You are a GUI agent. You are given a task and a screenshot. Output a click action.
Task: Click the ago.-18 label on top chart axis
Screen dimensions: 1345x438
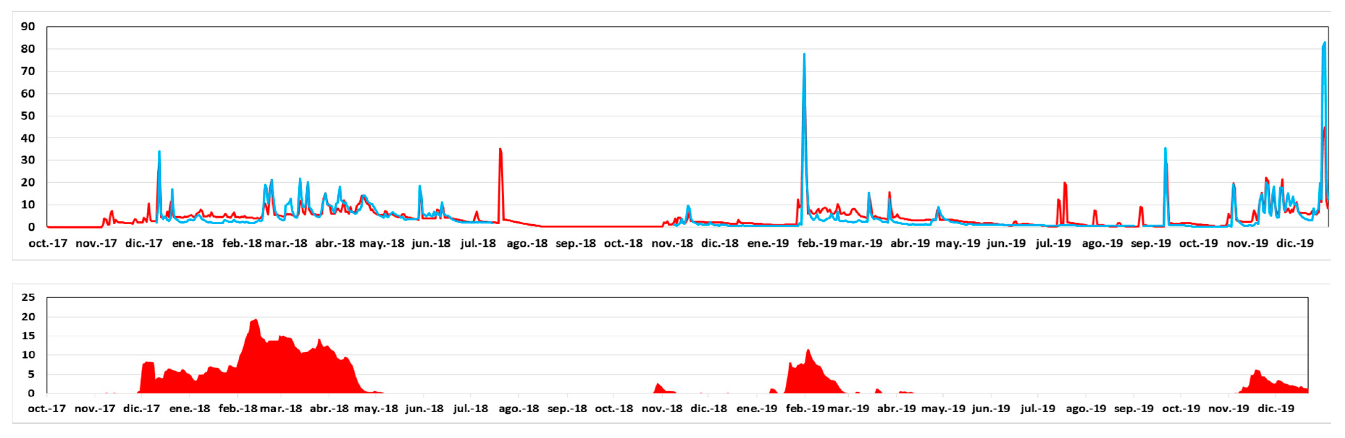527,243
